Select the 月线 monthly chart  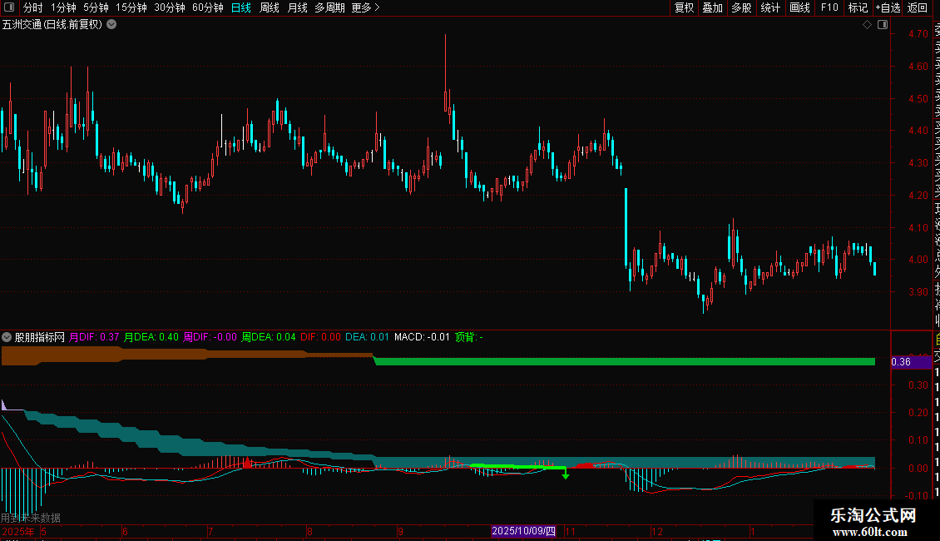coord(297,7)
